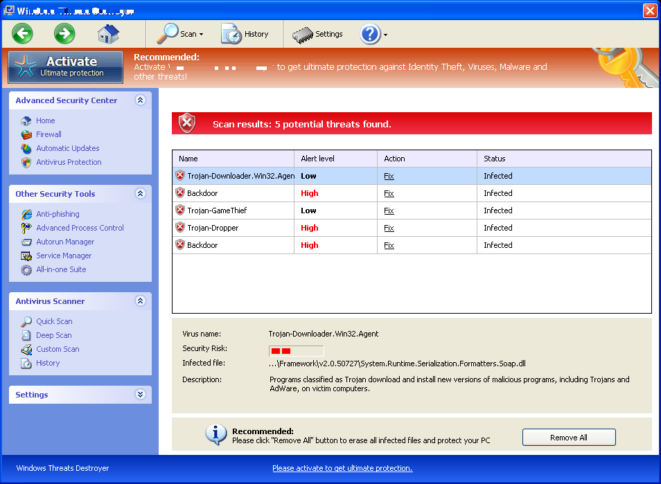The width and height of the screenshot is (661, 484).
Task: Click the Security Risk level bar
Action: (296, 350)
